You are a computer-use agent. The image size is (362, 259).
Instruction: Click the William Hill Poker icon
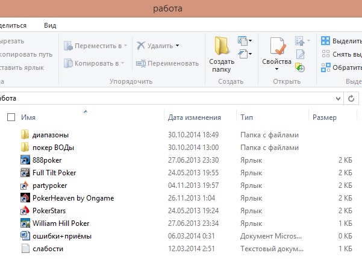point(25,223)
